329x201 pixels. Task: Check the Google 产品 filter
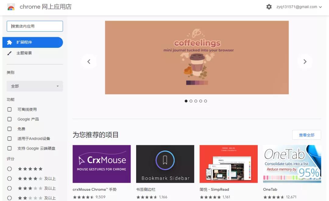tap(9, 119)
